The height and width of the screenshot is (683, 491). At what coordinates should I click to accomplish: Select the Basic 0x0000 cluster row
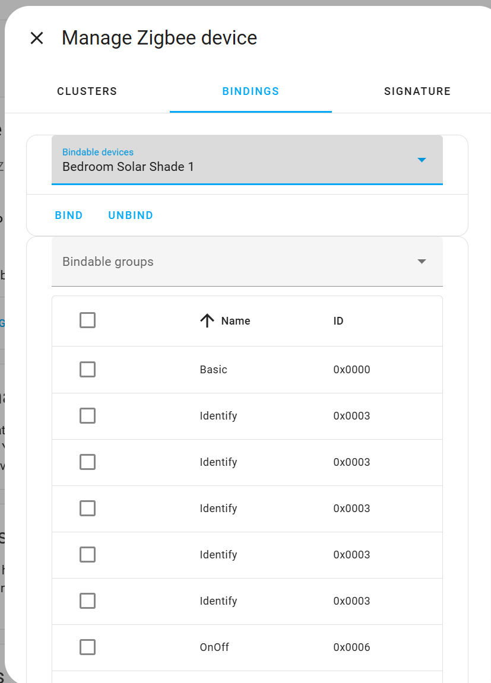tap(267, 369)
